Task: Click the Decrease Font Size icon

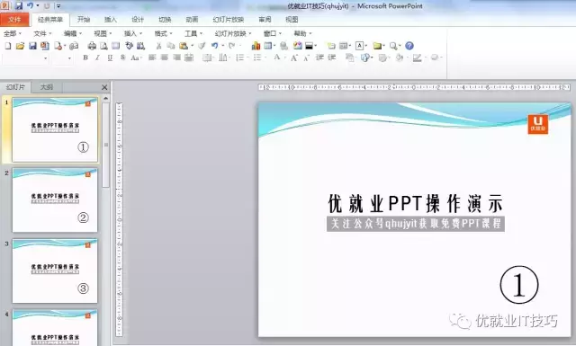Action: point(306,58)
